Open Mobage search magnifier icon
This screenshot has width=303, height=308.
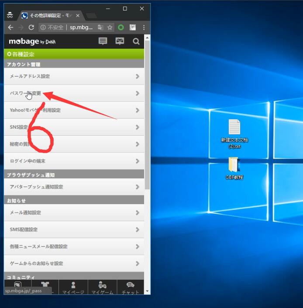click(136, 41)
